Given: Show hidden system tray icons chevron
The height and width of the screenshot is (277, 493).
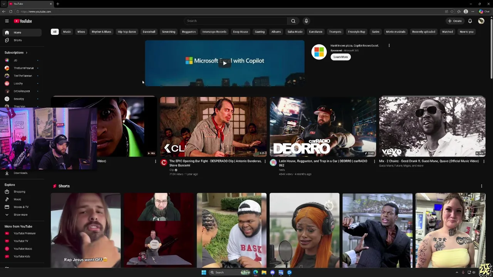Looking at the screenshot, I should pyautogui.click(x=457, y=272).
